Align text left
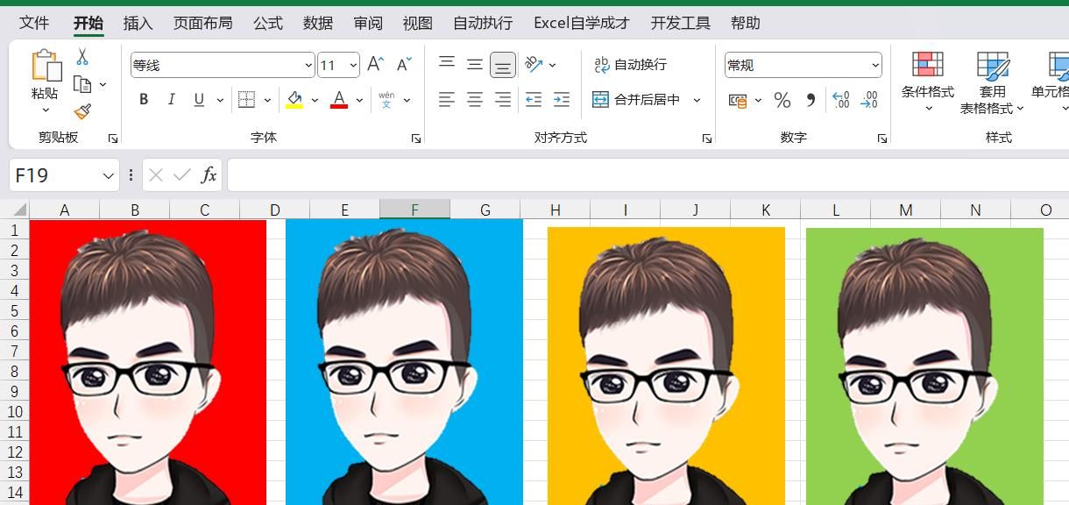 pyautogui.click(x=447, y=100)
